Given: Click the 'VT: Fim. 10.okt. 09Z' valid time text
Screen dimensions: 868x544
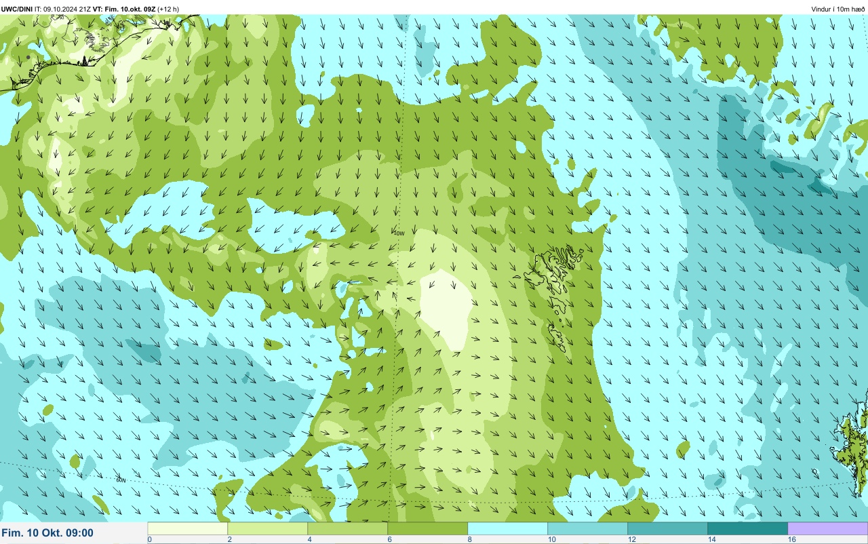Looking at the screenshot, I should [125, 9].
